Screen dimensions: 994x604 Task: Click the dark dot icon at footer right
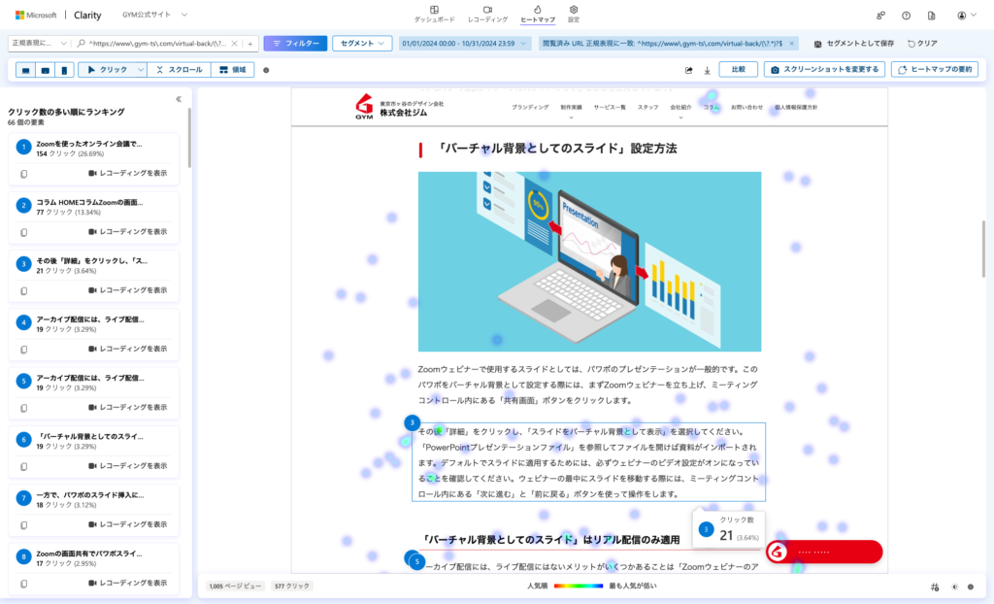(x=971, y=587)
